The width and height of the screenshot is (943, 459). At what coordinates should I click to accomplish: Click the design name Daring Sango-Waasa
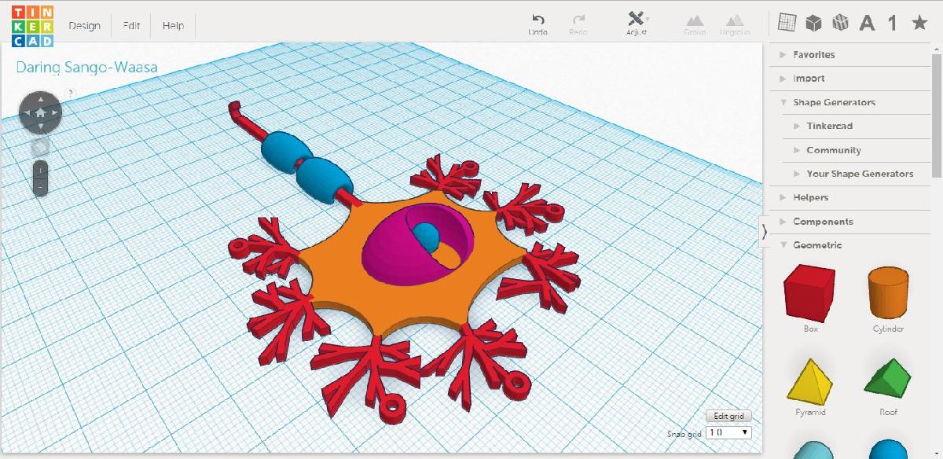tap(86, 68)
